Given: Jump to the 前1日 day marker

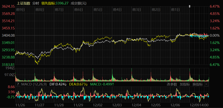Looking at the screenshot, I should (175, 10).
